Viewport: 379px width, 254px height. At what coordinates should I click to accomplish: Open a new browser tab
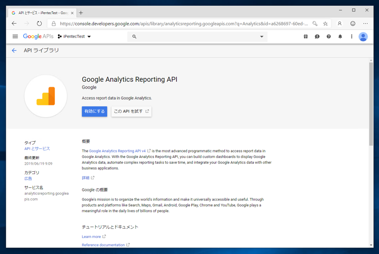[x=81, y=13]
